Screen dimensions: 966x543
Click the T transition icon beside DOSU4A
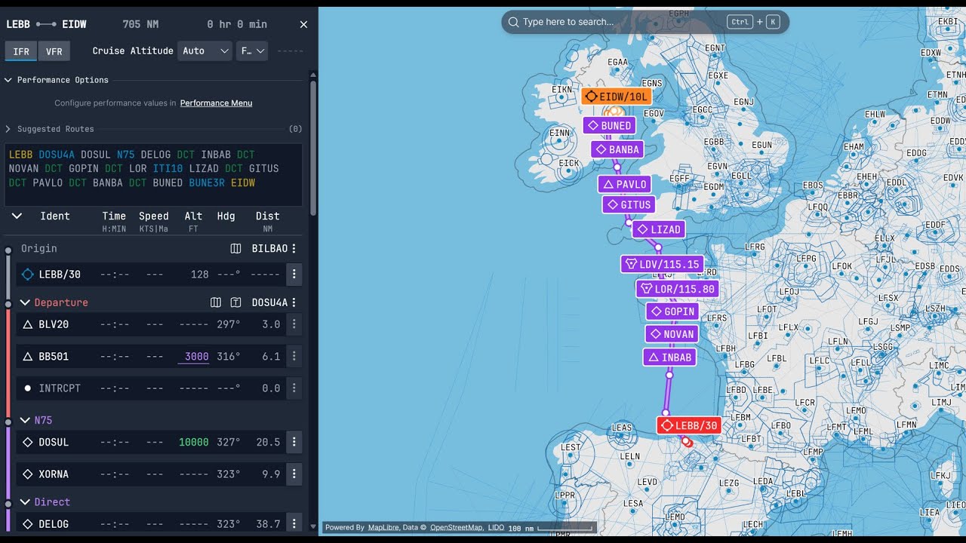(235, 302)
